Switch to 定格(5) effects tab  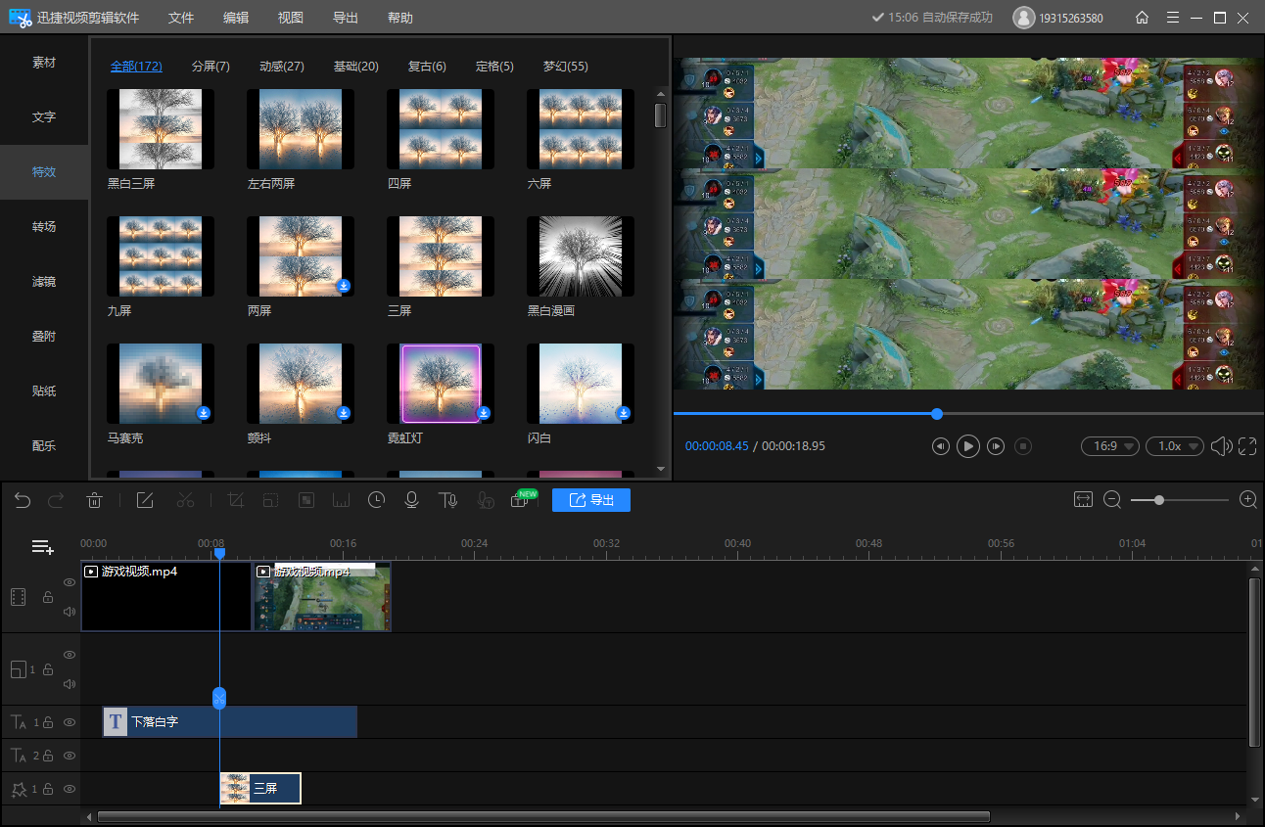(494, 67)
